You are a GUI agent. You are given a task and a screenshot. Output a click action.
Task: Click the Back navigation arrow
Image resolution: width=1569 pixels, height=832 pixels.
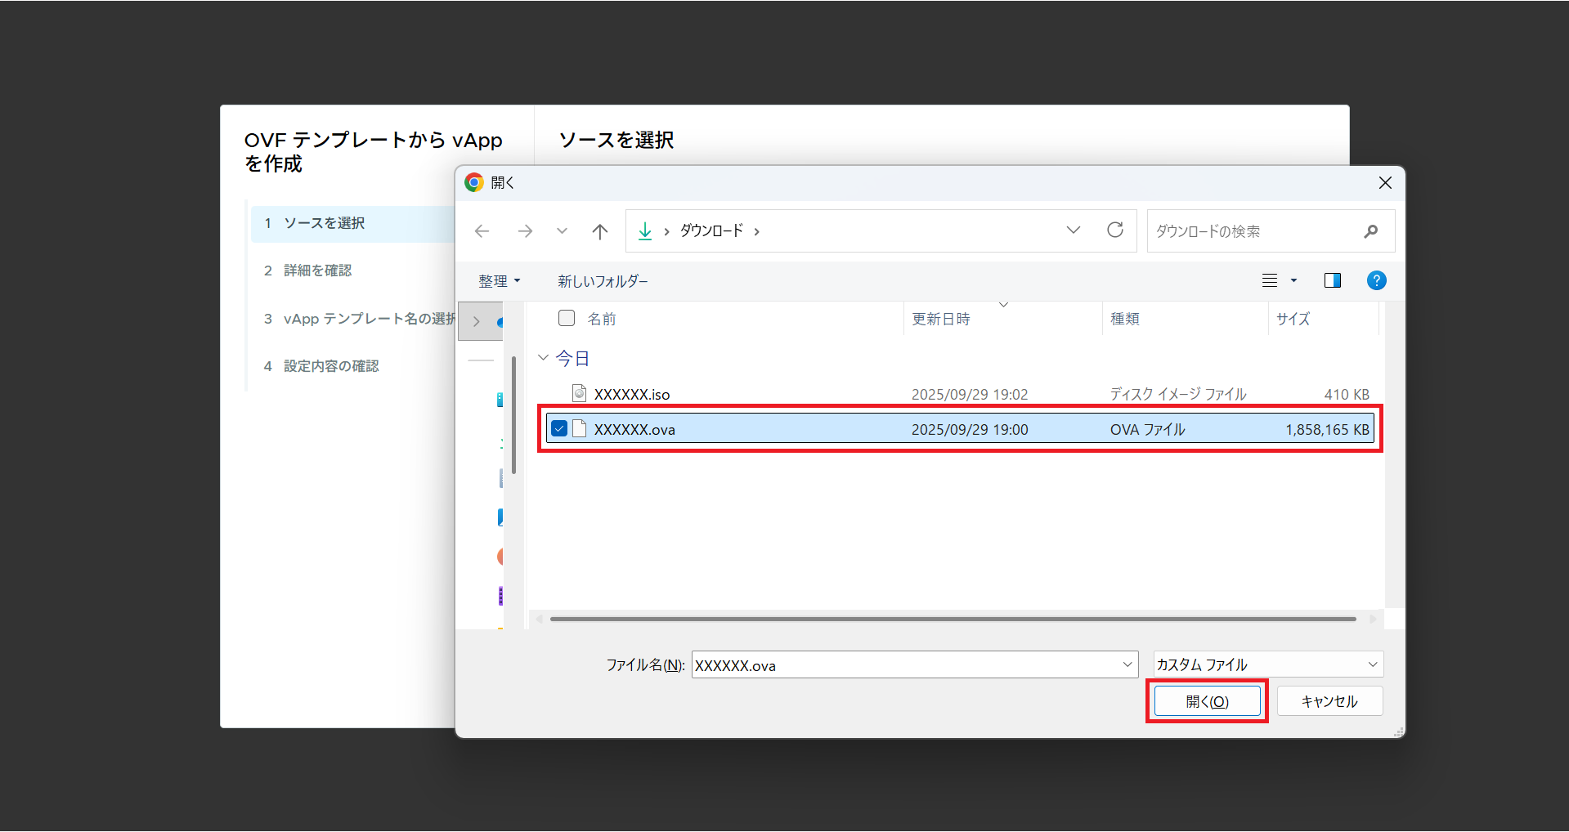482,231
